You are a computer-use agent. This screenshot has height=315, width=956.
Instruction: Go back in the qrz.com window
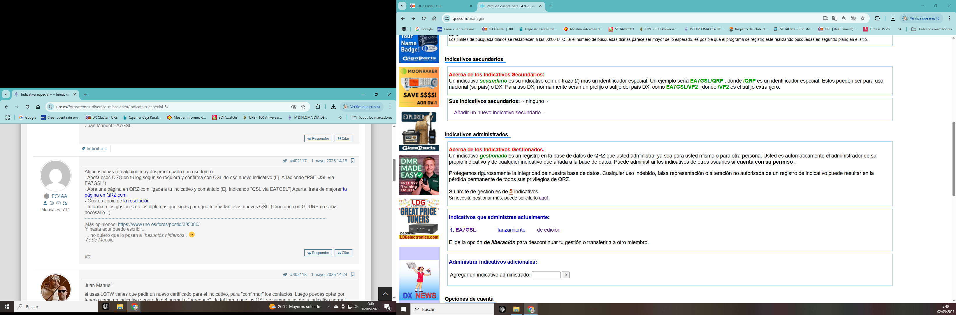(403, 18)
